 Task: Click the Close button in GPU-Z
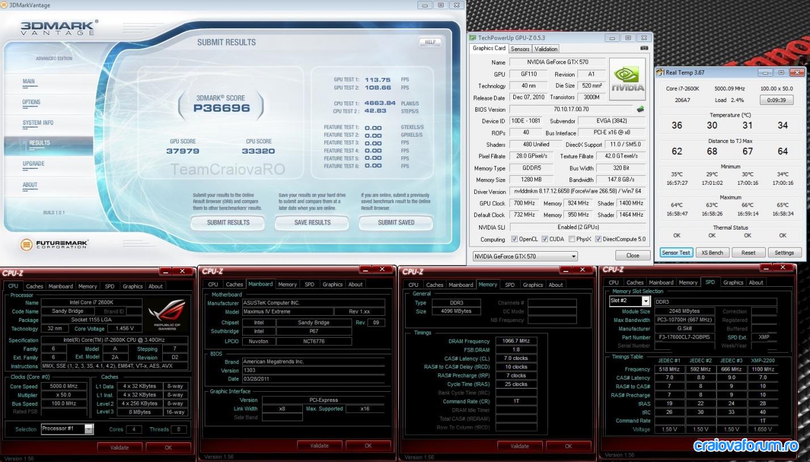pos(632,256)
